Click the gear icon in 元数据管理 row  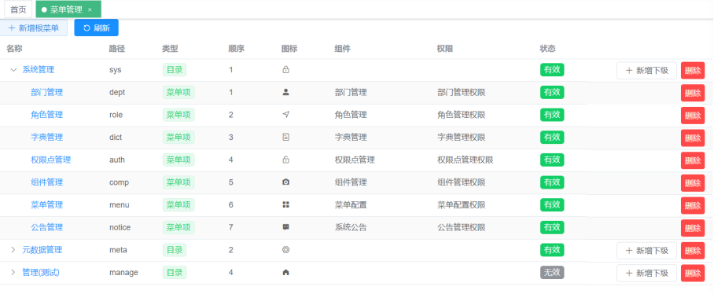[x=285, y=250]
